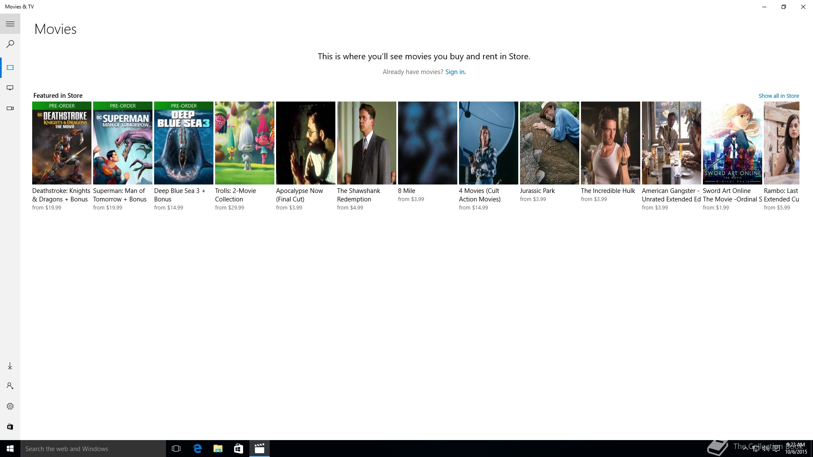Screen dimensions: 813x457
Task: Open the TV section icon in sidebar
Action: [x=10, y=88]
